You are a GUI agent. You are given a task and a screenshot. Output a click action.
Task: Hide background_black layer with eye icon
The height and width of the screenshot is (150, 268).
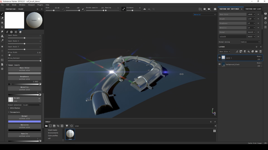(219, 64)
